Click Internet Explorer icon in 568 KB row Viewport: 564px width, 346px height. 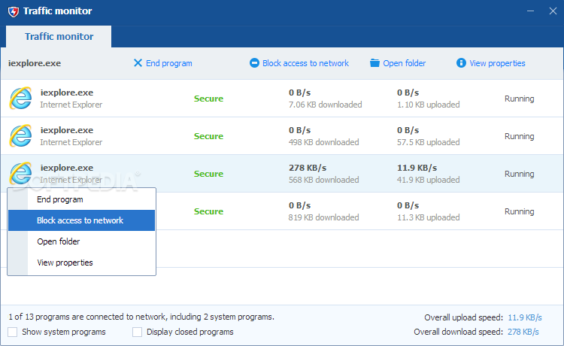point(20,173)
